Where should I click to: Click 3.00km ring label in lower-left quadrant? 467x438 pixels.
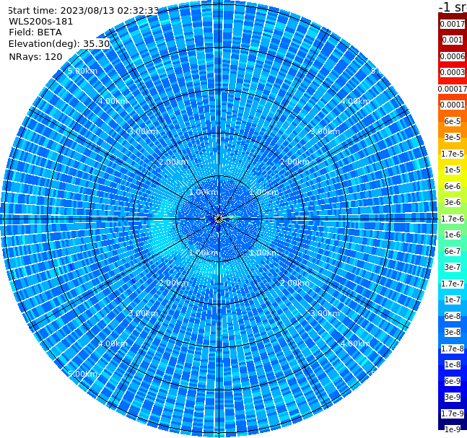coord(143,313)
